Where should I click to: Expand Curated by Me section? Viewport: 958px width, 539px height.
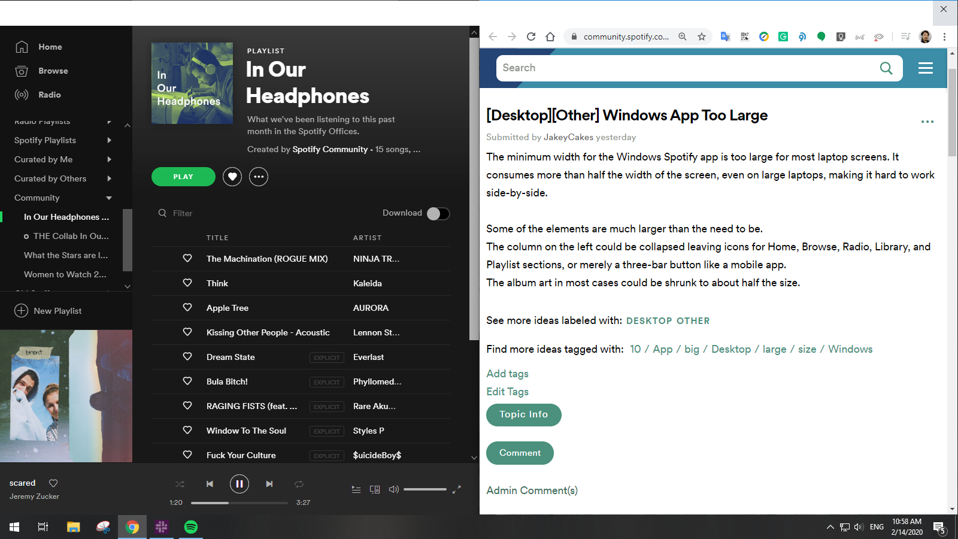(x=109, y=159)
